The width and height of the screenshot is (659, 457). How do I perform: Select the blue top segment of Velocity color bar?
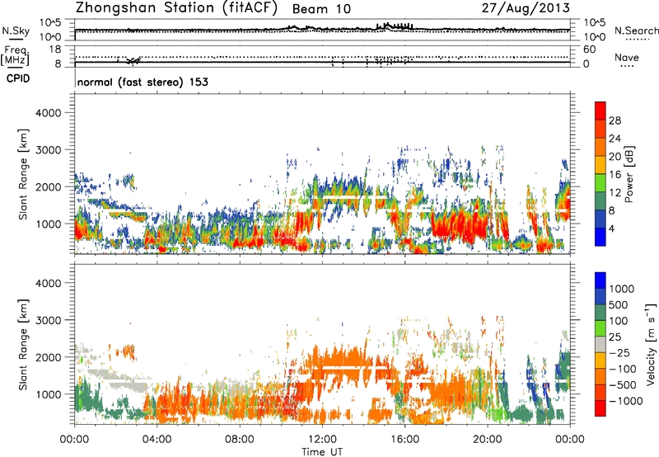tap(601, 280)
